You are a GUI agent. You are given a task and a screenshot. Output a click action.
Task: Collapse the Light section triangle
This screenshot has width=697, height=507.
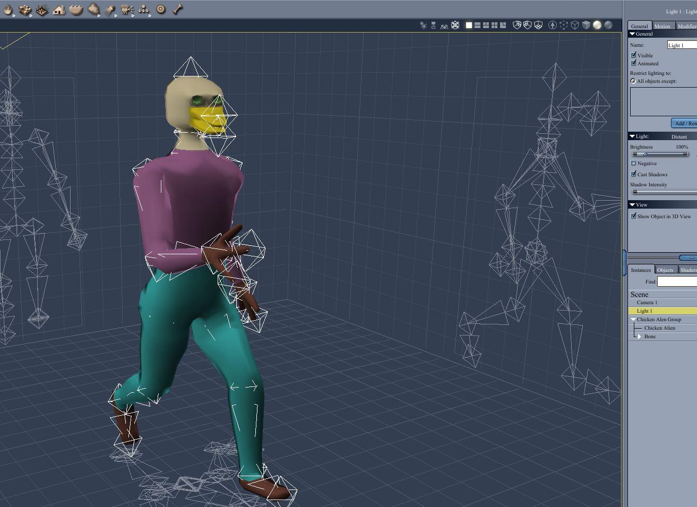(x=632, y=136)
